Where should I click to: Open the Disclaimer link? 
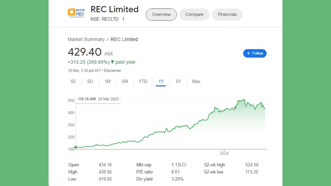point(112,71)
